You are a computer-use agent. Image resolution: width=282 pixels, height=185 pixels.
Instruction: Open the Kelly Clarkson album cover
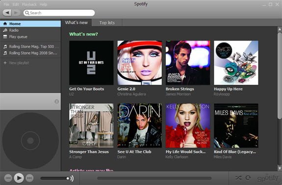188,125
